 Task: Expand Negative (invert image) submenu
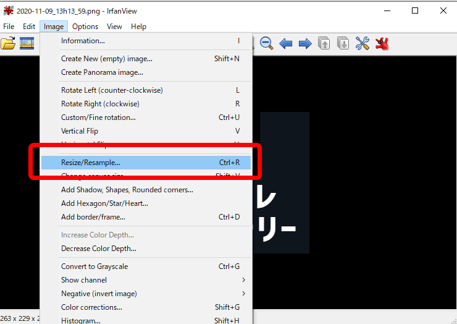click(146, 294)
